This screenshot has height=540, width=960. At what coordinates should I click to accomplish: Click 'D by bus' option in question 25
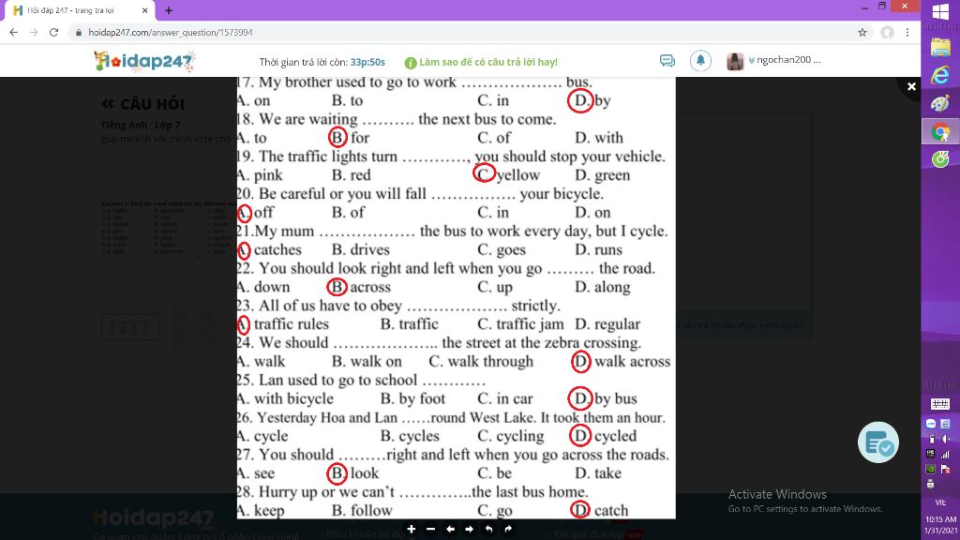click(x=603, y=398)
